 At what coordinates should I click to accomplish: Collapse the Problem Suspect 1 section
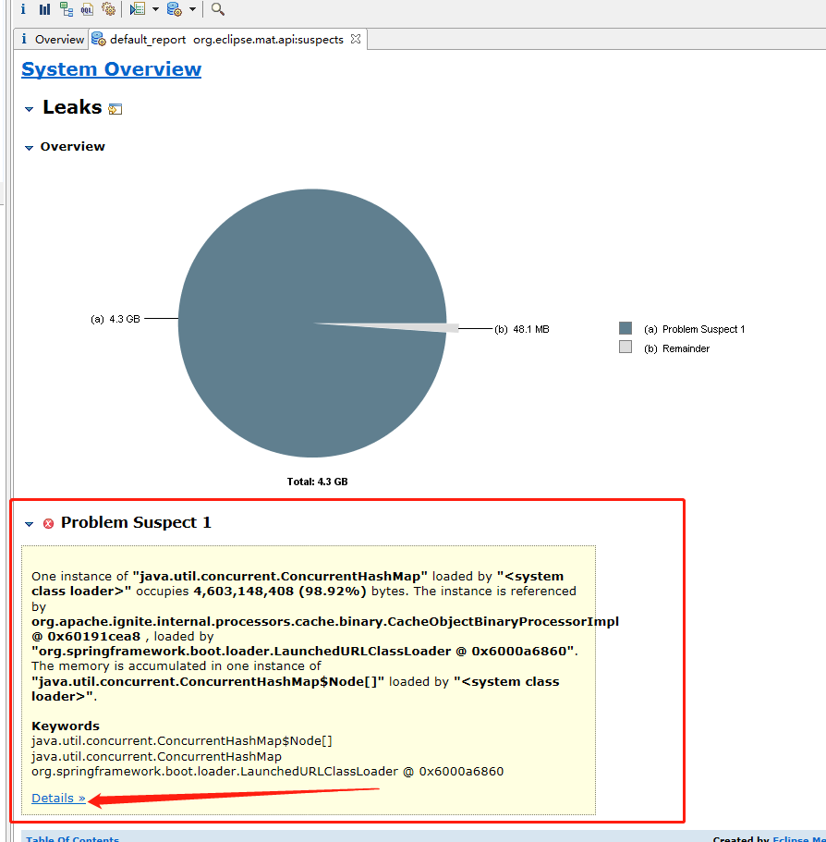(29, 524)
